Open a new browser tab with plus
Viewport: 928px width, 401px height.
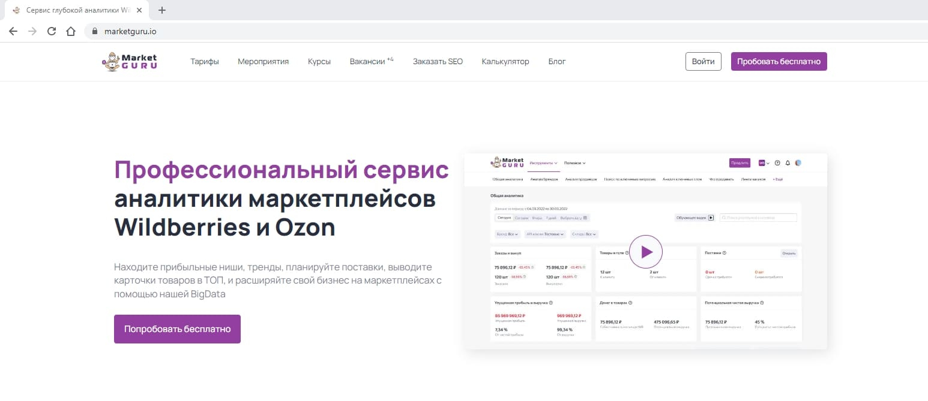[x=161, y=10]
